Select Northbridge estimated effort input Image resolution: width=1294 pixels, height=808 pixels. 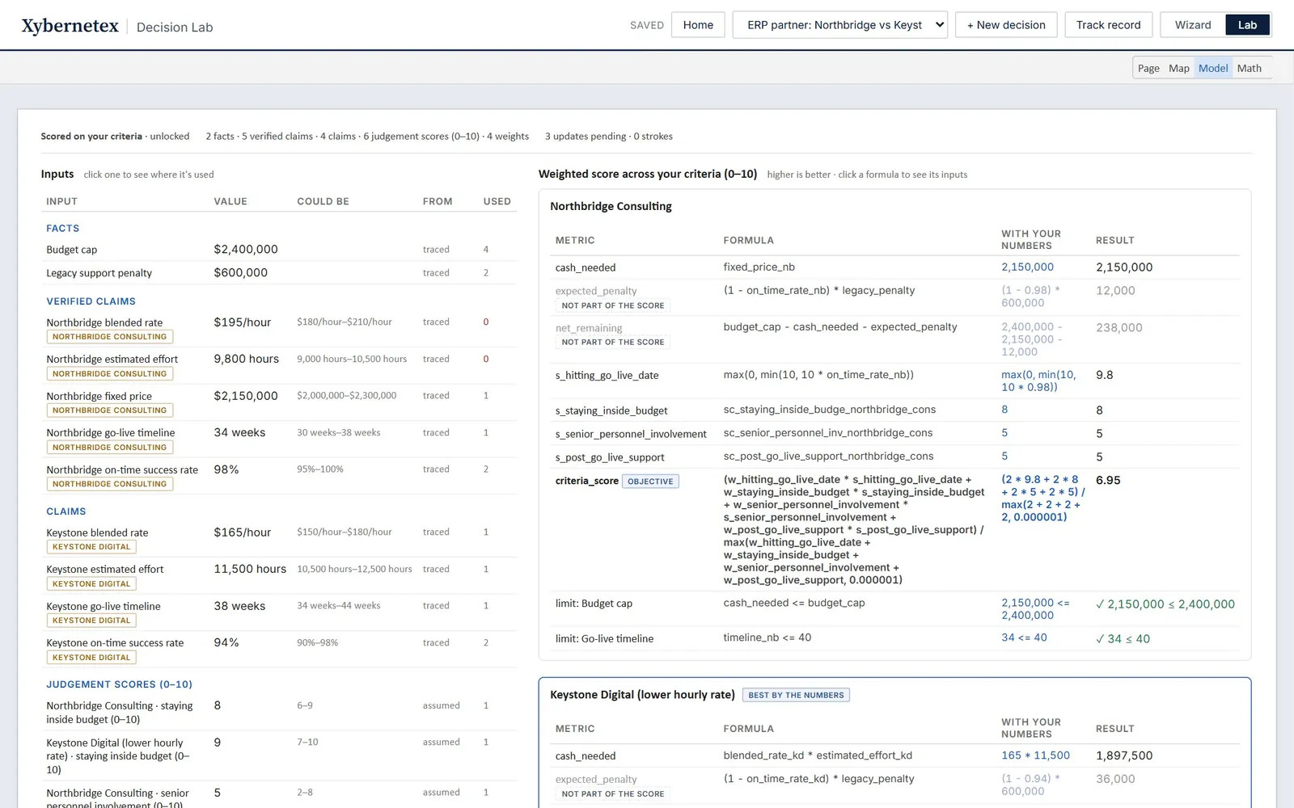[x=279, y=365]
